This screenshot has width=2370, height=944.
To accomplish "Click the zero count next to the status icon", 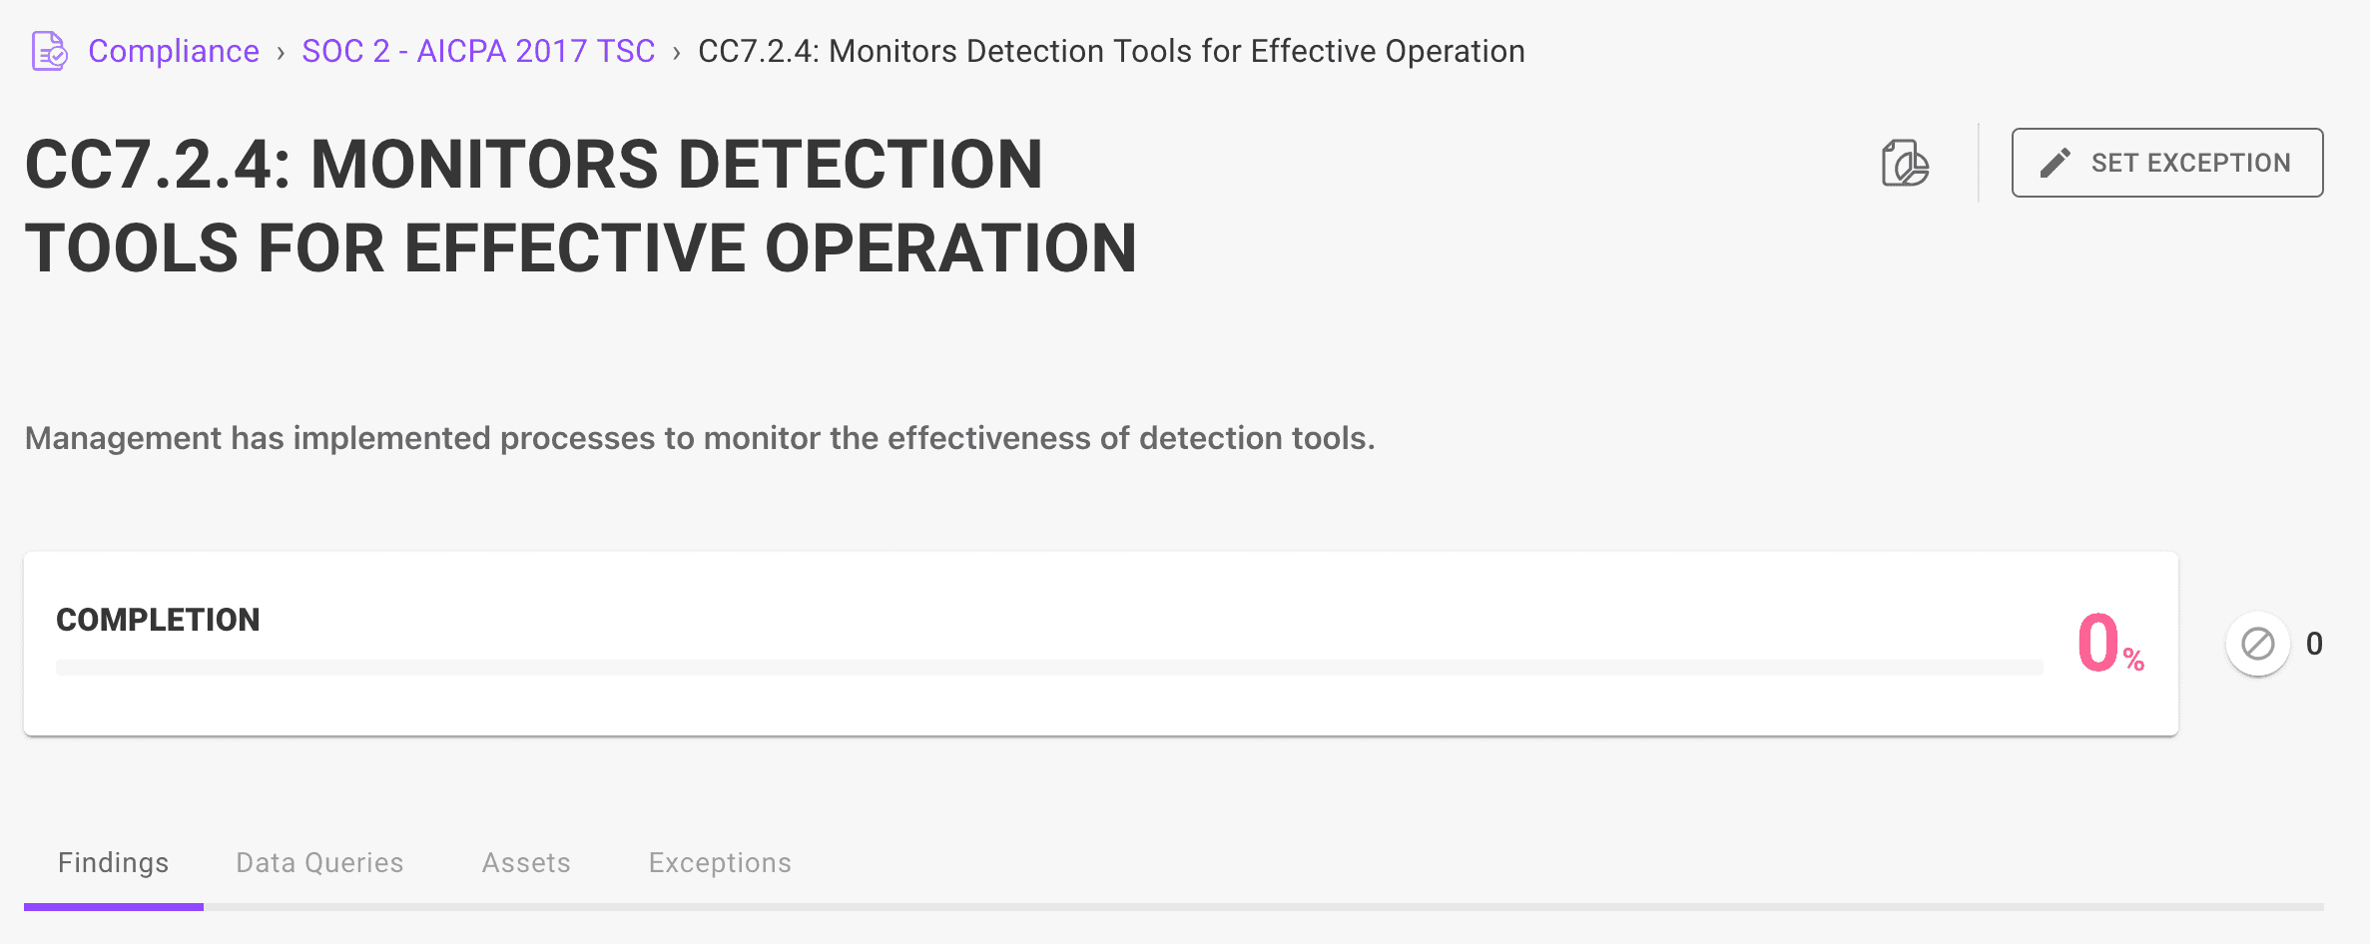I will coord(2314,645).
